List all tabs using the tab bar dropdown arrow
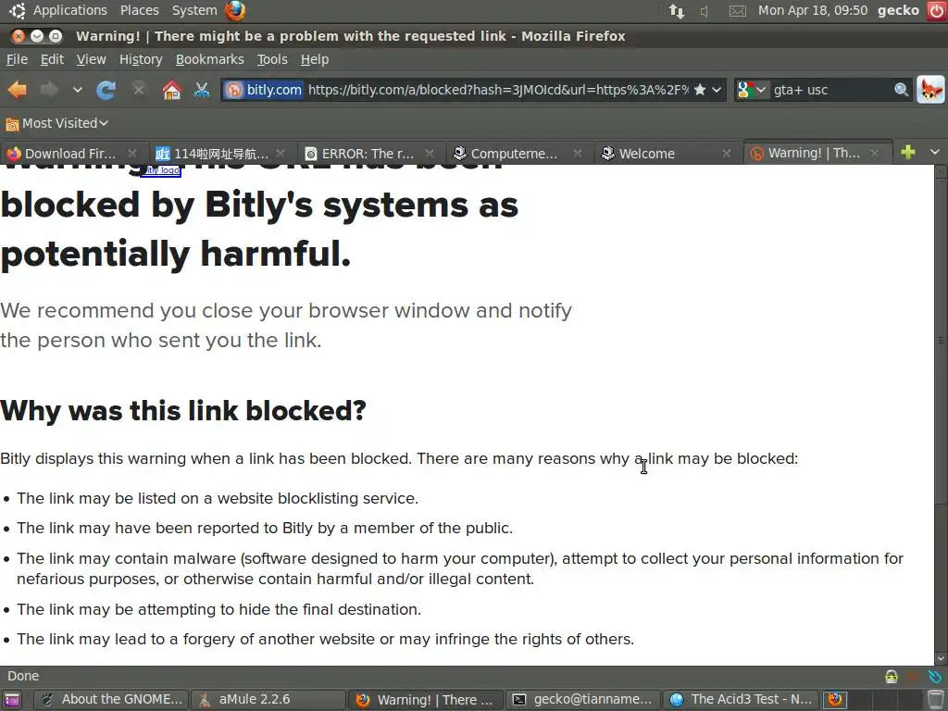Screen dimensions: 948x711 [x=935, y=153]
